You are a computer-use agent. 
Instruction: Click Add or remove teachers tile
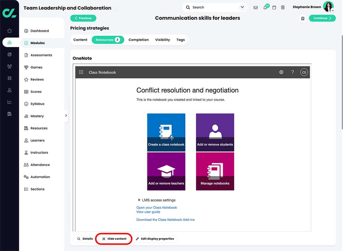pyautogui.click(x=166, y=171)
